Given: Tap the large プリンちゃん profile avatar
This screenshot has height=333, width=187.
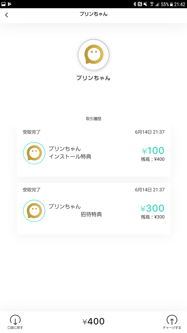Looking at the screenshot, I should pos(94,55).
